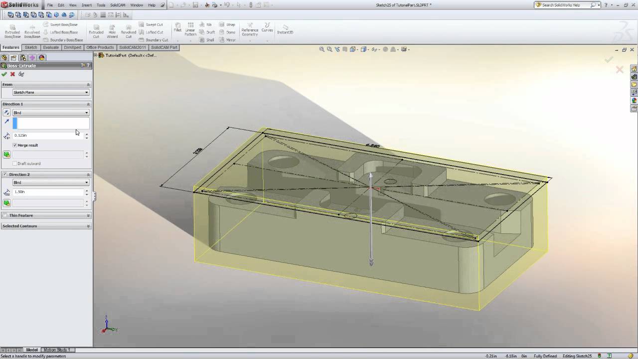Toggle detailed preview glasses icon
Image resolution: width=638 pixels, height=359 pixels.
coord(21,74)
